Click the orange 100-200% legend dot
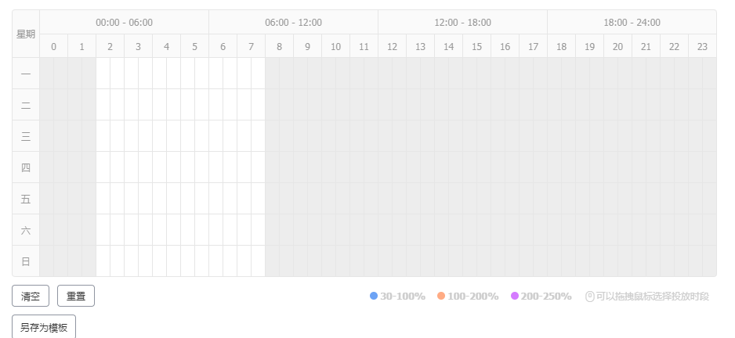735x338 pixels. [441, 297]
